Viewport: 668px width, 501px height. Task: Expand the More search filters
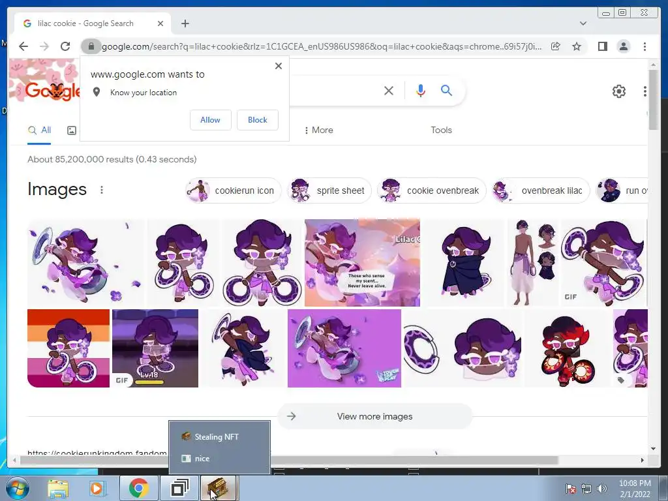(x=318, y=130)
